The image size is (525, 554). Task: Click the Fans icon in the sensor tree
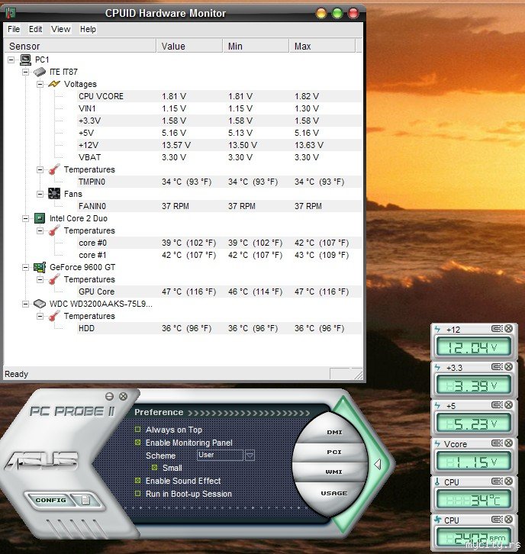[x=53, y=194]
